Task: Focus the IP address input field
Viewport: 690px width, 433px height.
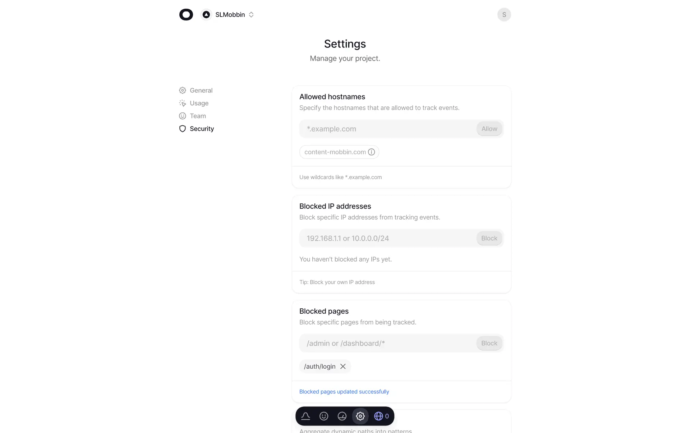Action: point(388,238)
